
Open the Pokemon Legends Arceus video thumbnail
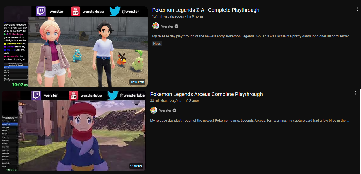click(x=73, y=131)
